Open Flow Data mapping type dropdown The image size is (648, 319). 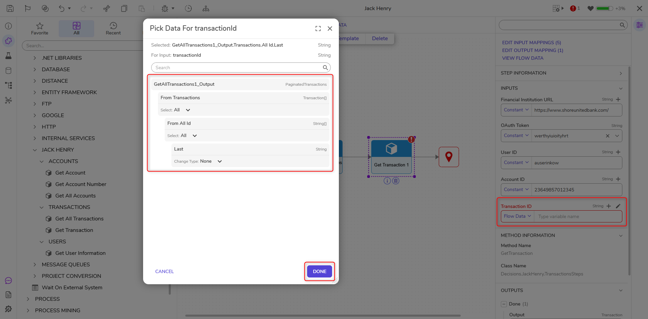point(517,216)
